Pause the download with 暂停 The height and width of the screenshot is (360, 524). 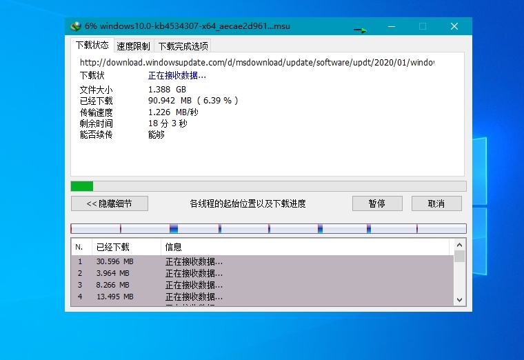coord(376,203)
